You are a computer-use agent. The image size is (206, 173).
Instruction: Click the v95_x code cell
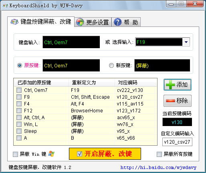123,131
